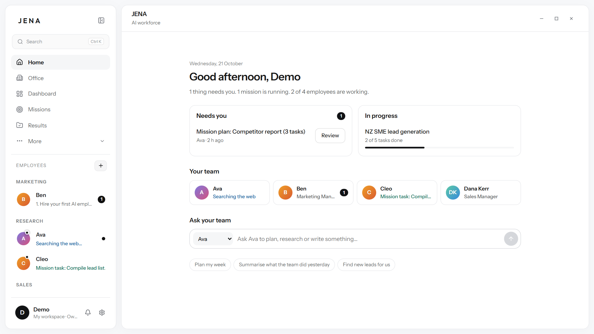
Task: Open the Results page
Action: point(61,125)
